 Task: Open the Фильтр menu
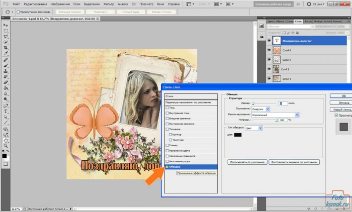[x=109, y=4]
